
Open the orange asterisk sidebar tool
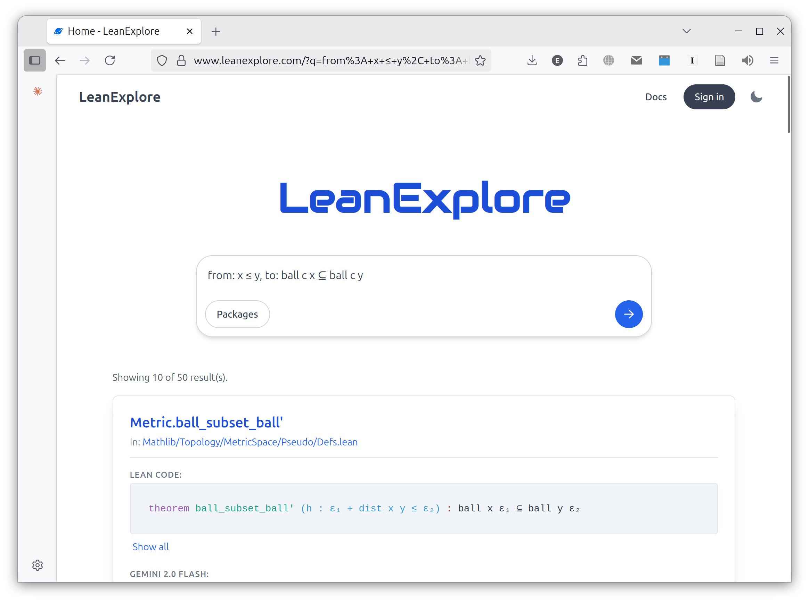38,91
